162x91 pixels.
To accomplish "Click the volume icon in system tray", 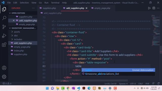I will coord(145,88).
